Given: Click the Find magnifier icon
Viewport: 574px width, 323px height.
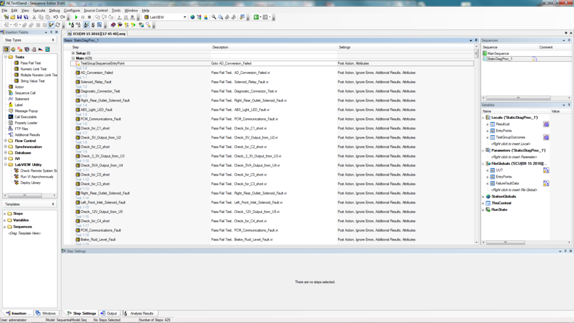Looking at the screenshot, I should pyautogui.click(x=214, y=17).
